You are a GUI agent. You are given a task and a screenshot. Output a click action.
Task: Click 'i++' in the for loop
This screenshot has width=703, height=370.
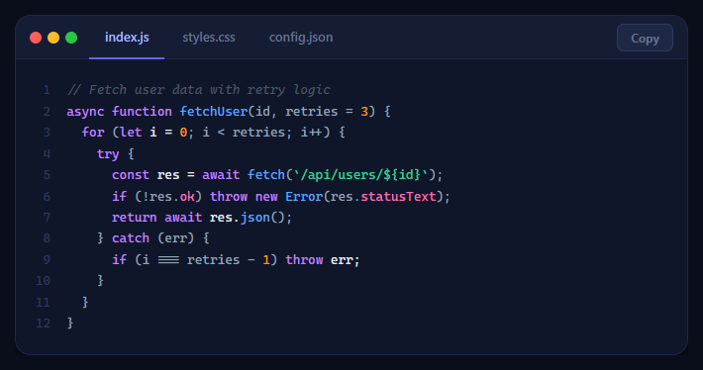tap(312, 133)
